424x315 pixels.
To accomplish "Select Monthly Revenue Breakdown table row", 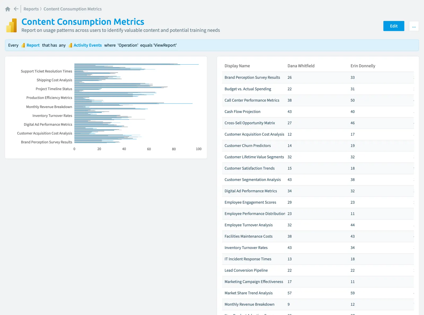I will pyautogui.click(x=318, y=304).
